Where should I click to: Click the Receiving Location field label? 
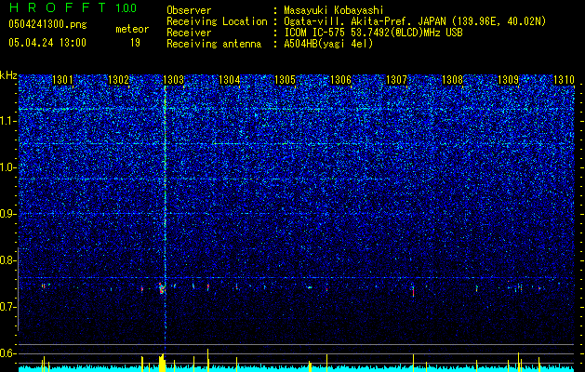click(x=217, y=21)
